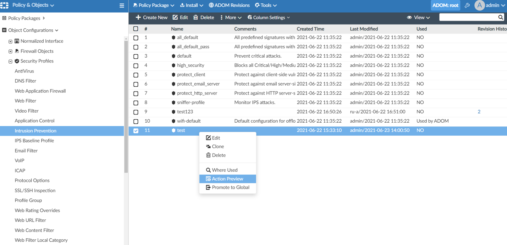The width and height of the screenshot is (507, 245).
Task: Collapse the Security Profiles tree node
Action: [x=10, y=61]
